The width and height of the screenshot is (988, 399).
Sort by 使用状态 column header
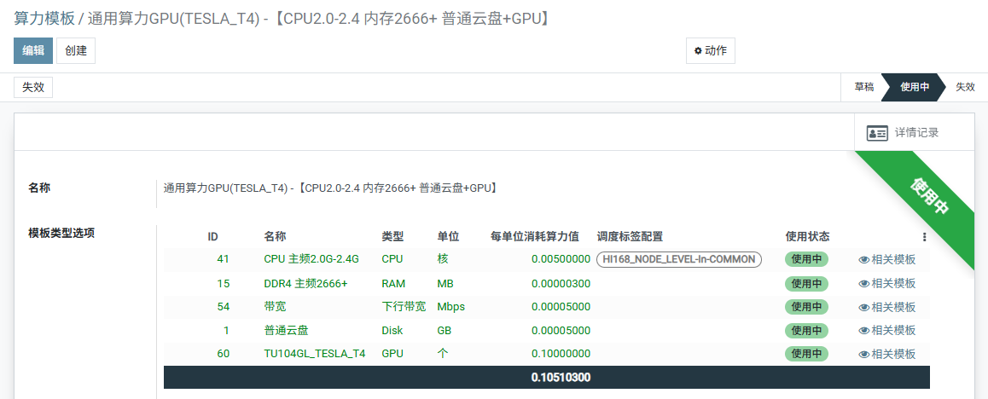click(807, 237)
